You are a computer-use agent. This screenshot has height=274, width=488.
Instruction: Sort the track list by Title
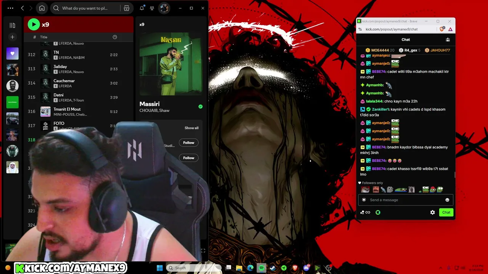[x=44, y=37]
